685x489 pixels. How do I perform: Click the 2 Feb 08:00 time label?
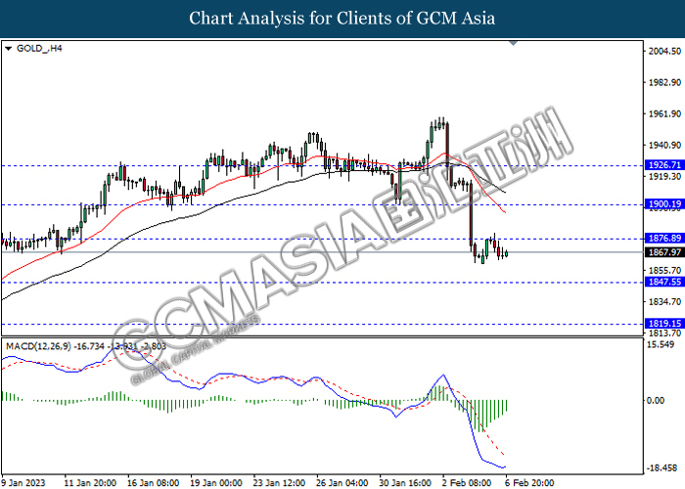point(466,482)
